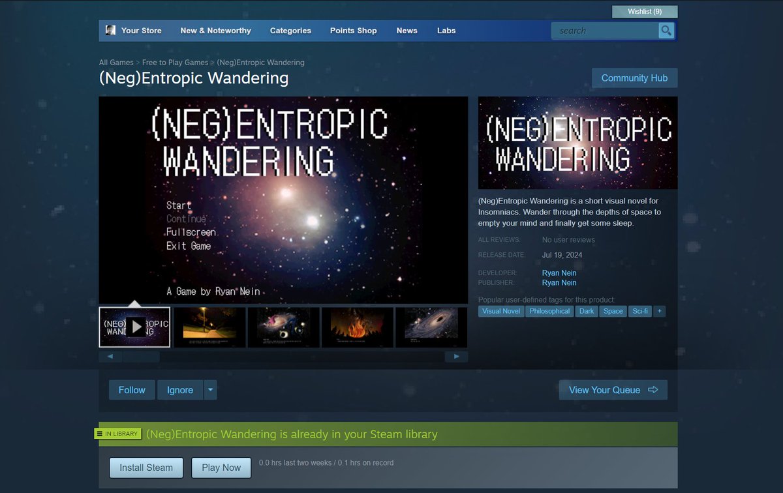This screenshot has width=783, height=493.
Task: Click the game header capsule image
Action: [x=577, y=143]
